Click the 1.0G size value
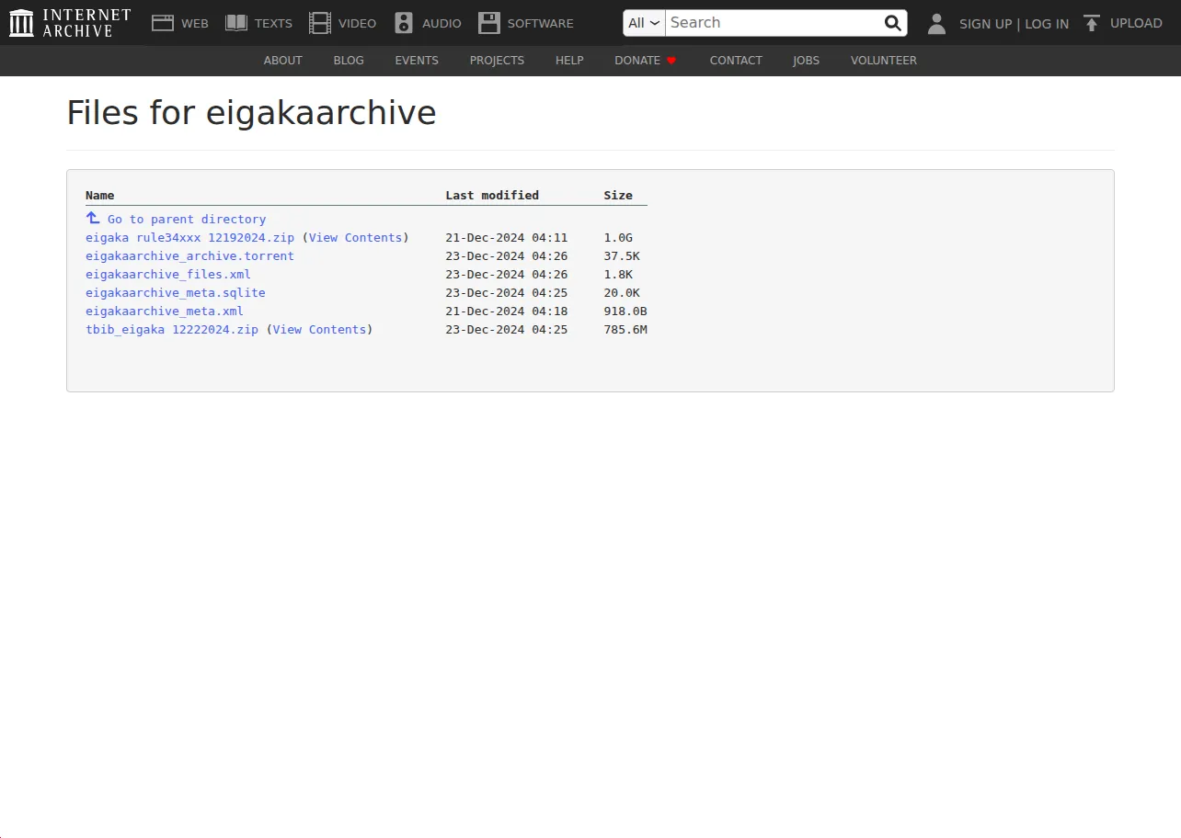Viewport: 1181px width, 838px height. (618, 238)
